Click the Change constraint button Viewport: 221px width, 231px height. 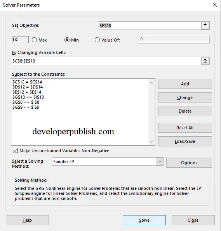pyautogui.click(x=185, y=97)
